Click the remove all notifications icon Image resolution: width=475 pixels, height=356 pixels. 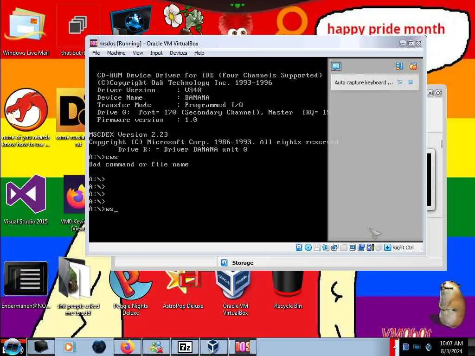(413, 66)
